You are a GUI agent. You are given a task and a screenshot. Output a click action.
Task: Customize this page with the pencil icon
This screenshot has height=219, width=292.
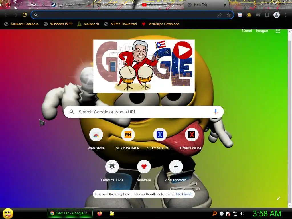(278, 198)
